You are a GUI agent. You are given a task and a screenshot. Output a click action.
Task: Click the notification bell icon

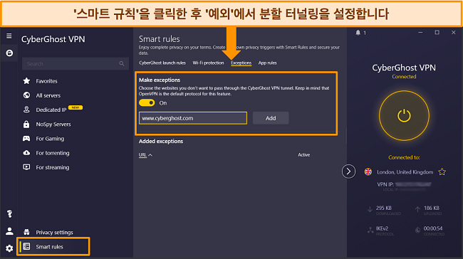click(358, 33)
